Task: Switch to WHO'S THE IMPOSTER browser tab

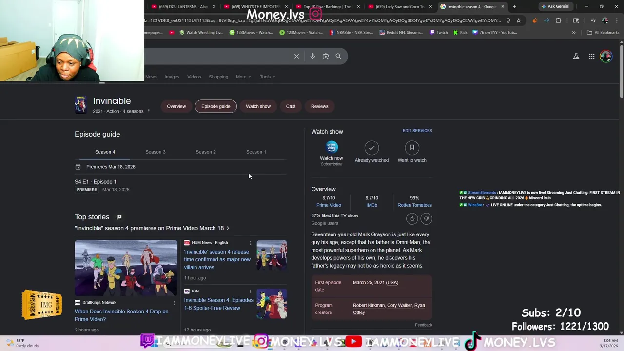Action: (256, 7)
